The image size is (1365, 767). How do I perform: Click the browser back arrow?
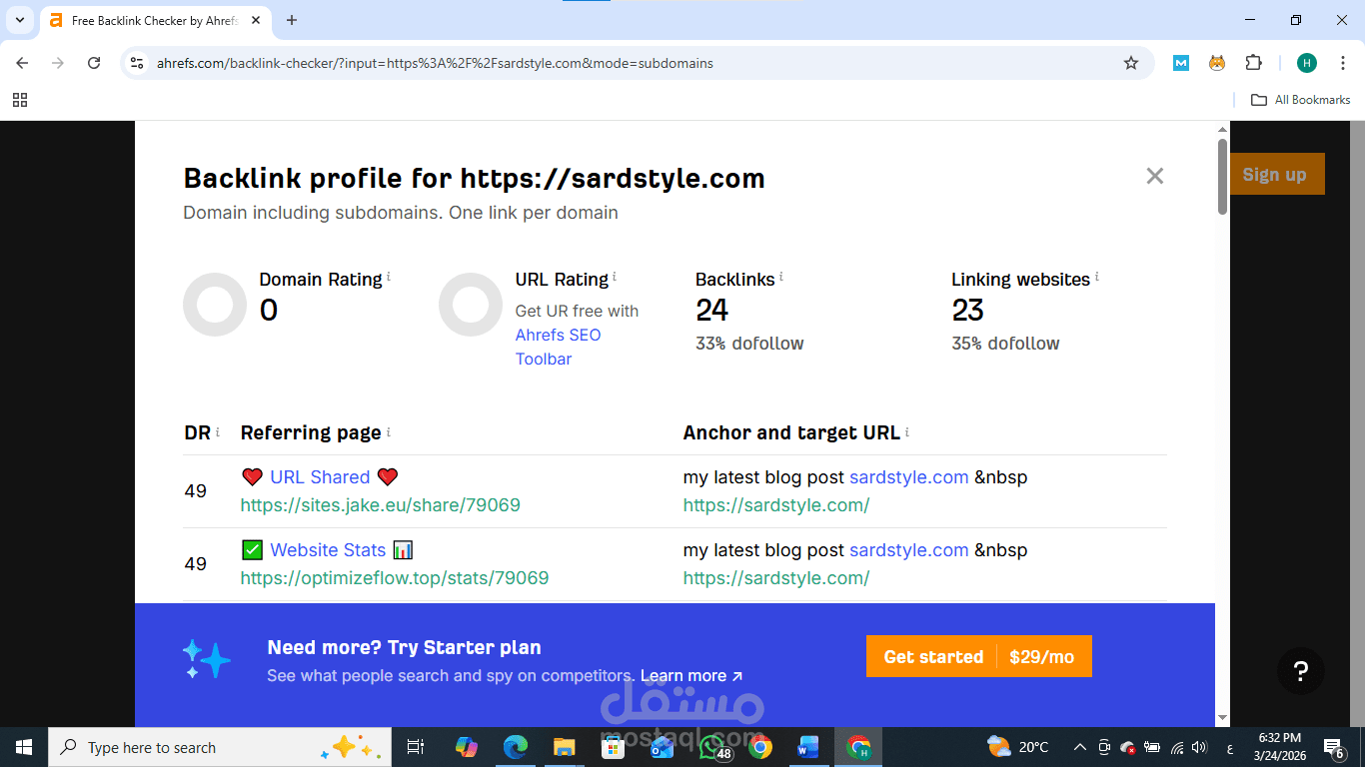[x=22, y=63]
